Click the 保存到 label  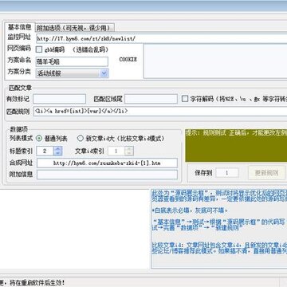coord(203,173)
